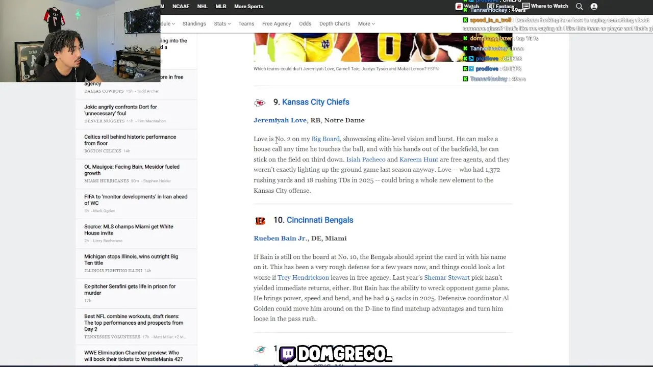
Task: Go to the Standings tab
Action: click(194, 23)
